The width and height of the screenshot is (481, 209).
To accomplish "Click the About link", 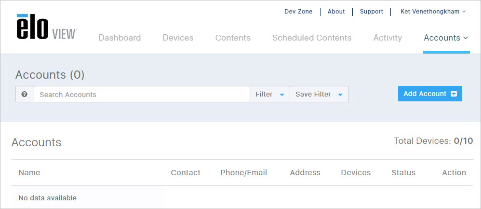I will click(x=336, y=12).
